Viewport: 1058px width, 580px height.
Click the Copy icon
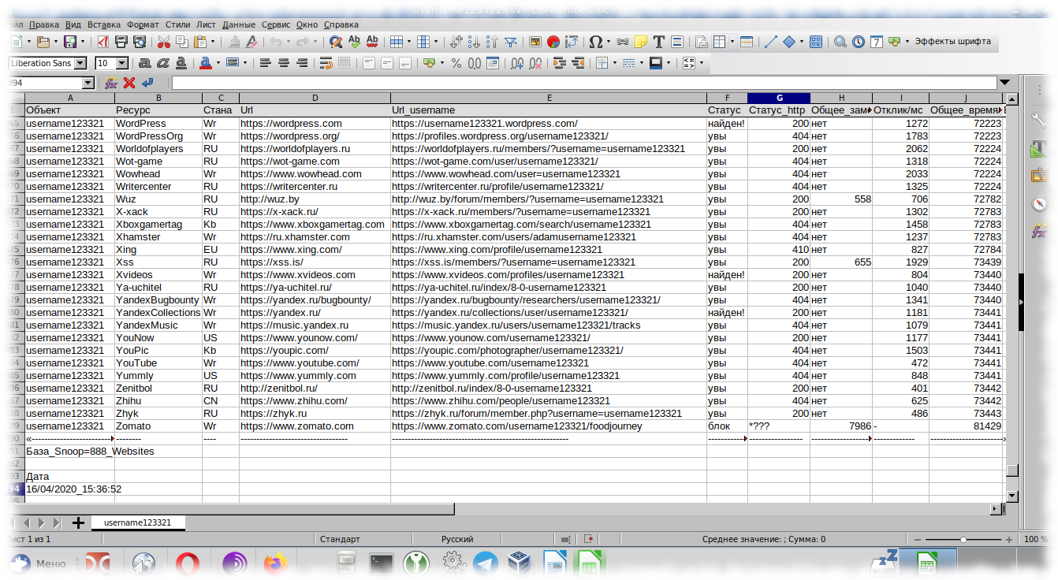click(182, 42)
